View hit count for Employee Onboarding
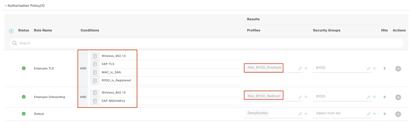Image resolution: width=417 pixels, height=133 pixels. pyautogui.click(x=385, y=97)
